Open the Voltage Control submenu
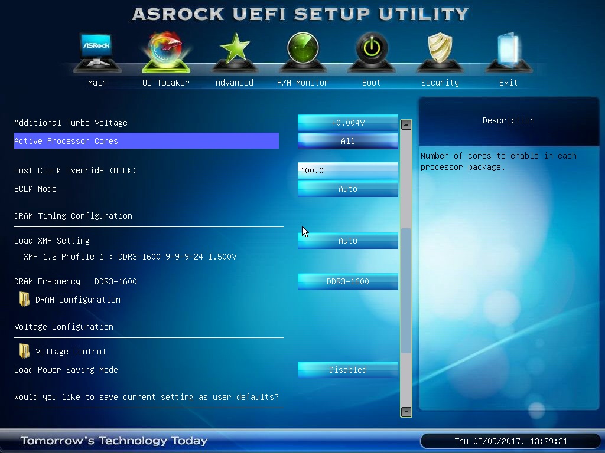Screen dimensions: 605x453 tap(71, 352)
